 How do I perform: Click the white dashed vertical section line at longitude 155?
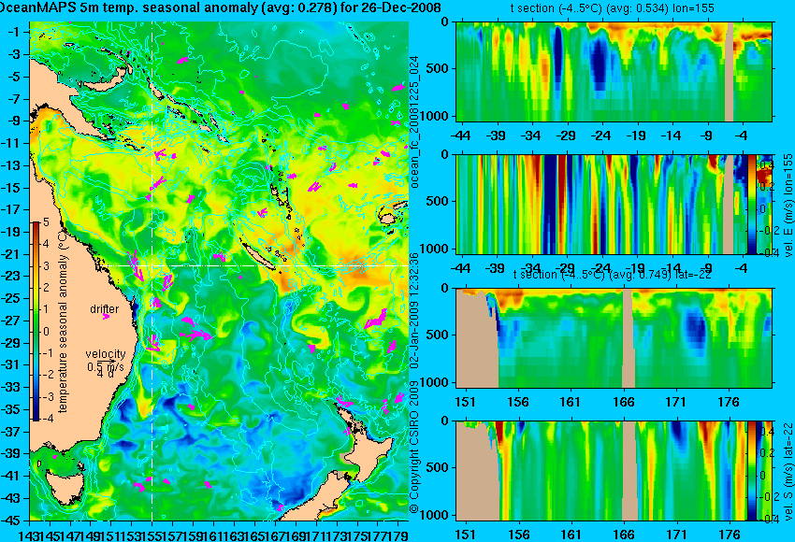(152, 271)
